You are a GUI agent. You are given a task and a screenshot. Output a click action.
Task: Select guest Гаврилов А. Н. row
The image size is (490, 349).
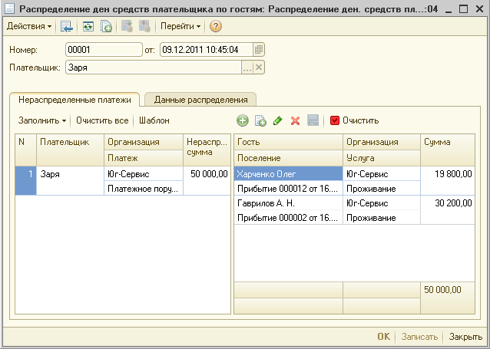[x=289, y=203]
